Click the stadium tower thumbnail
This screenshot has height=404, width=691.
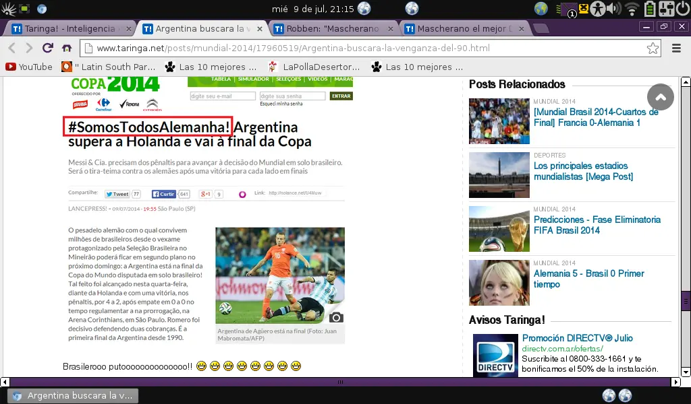point(499,175)
